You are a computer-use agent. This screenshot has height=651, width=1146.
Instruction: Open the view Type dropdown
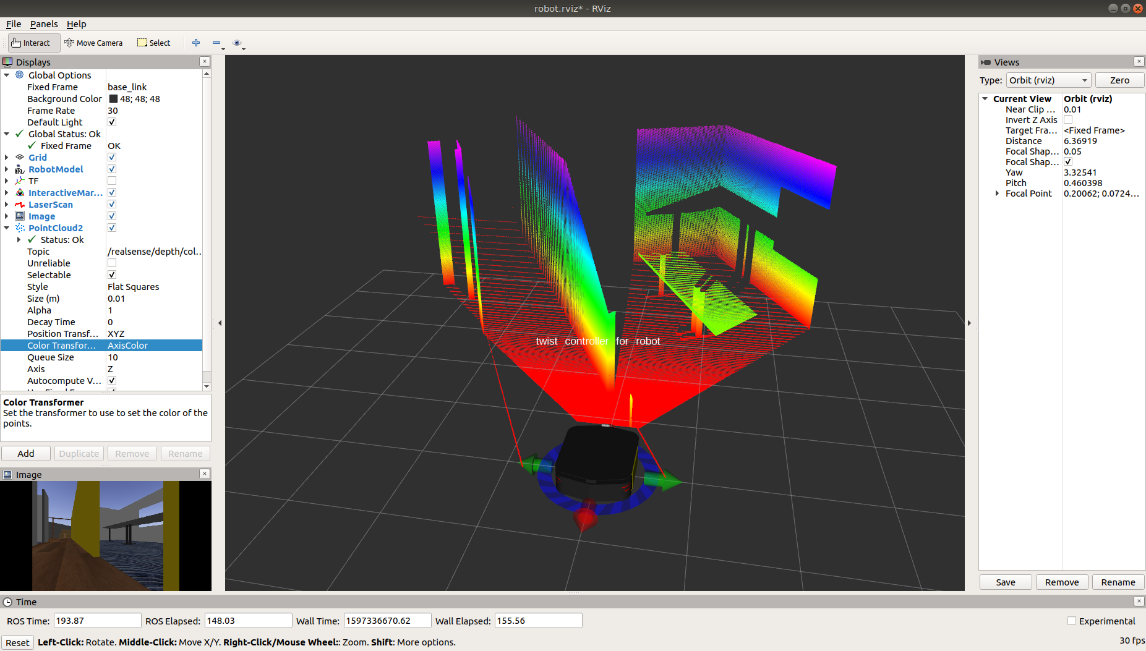pyautogui.click(x=1048, y=80)
